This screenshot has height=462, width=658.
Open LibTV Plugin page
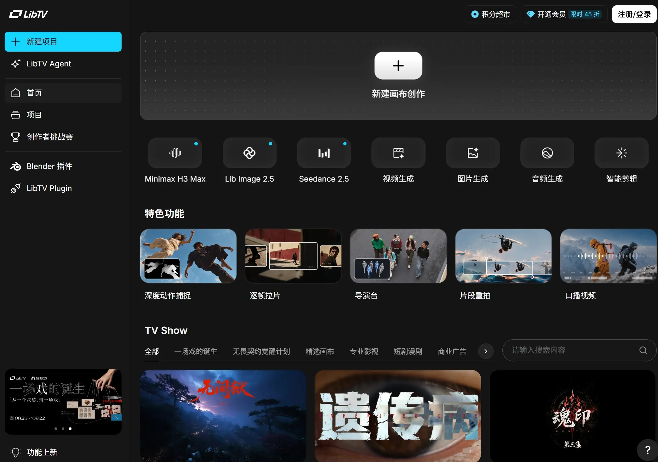point(63,188)
